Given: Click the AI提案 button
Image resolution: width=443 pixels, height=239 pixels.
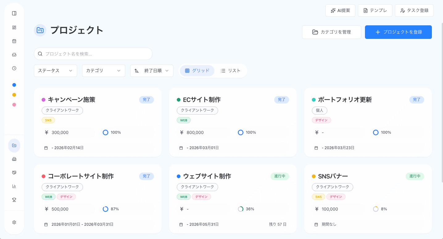Looking at the screenshot, I should pyautogui.click(x=340, y=10).
